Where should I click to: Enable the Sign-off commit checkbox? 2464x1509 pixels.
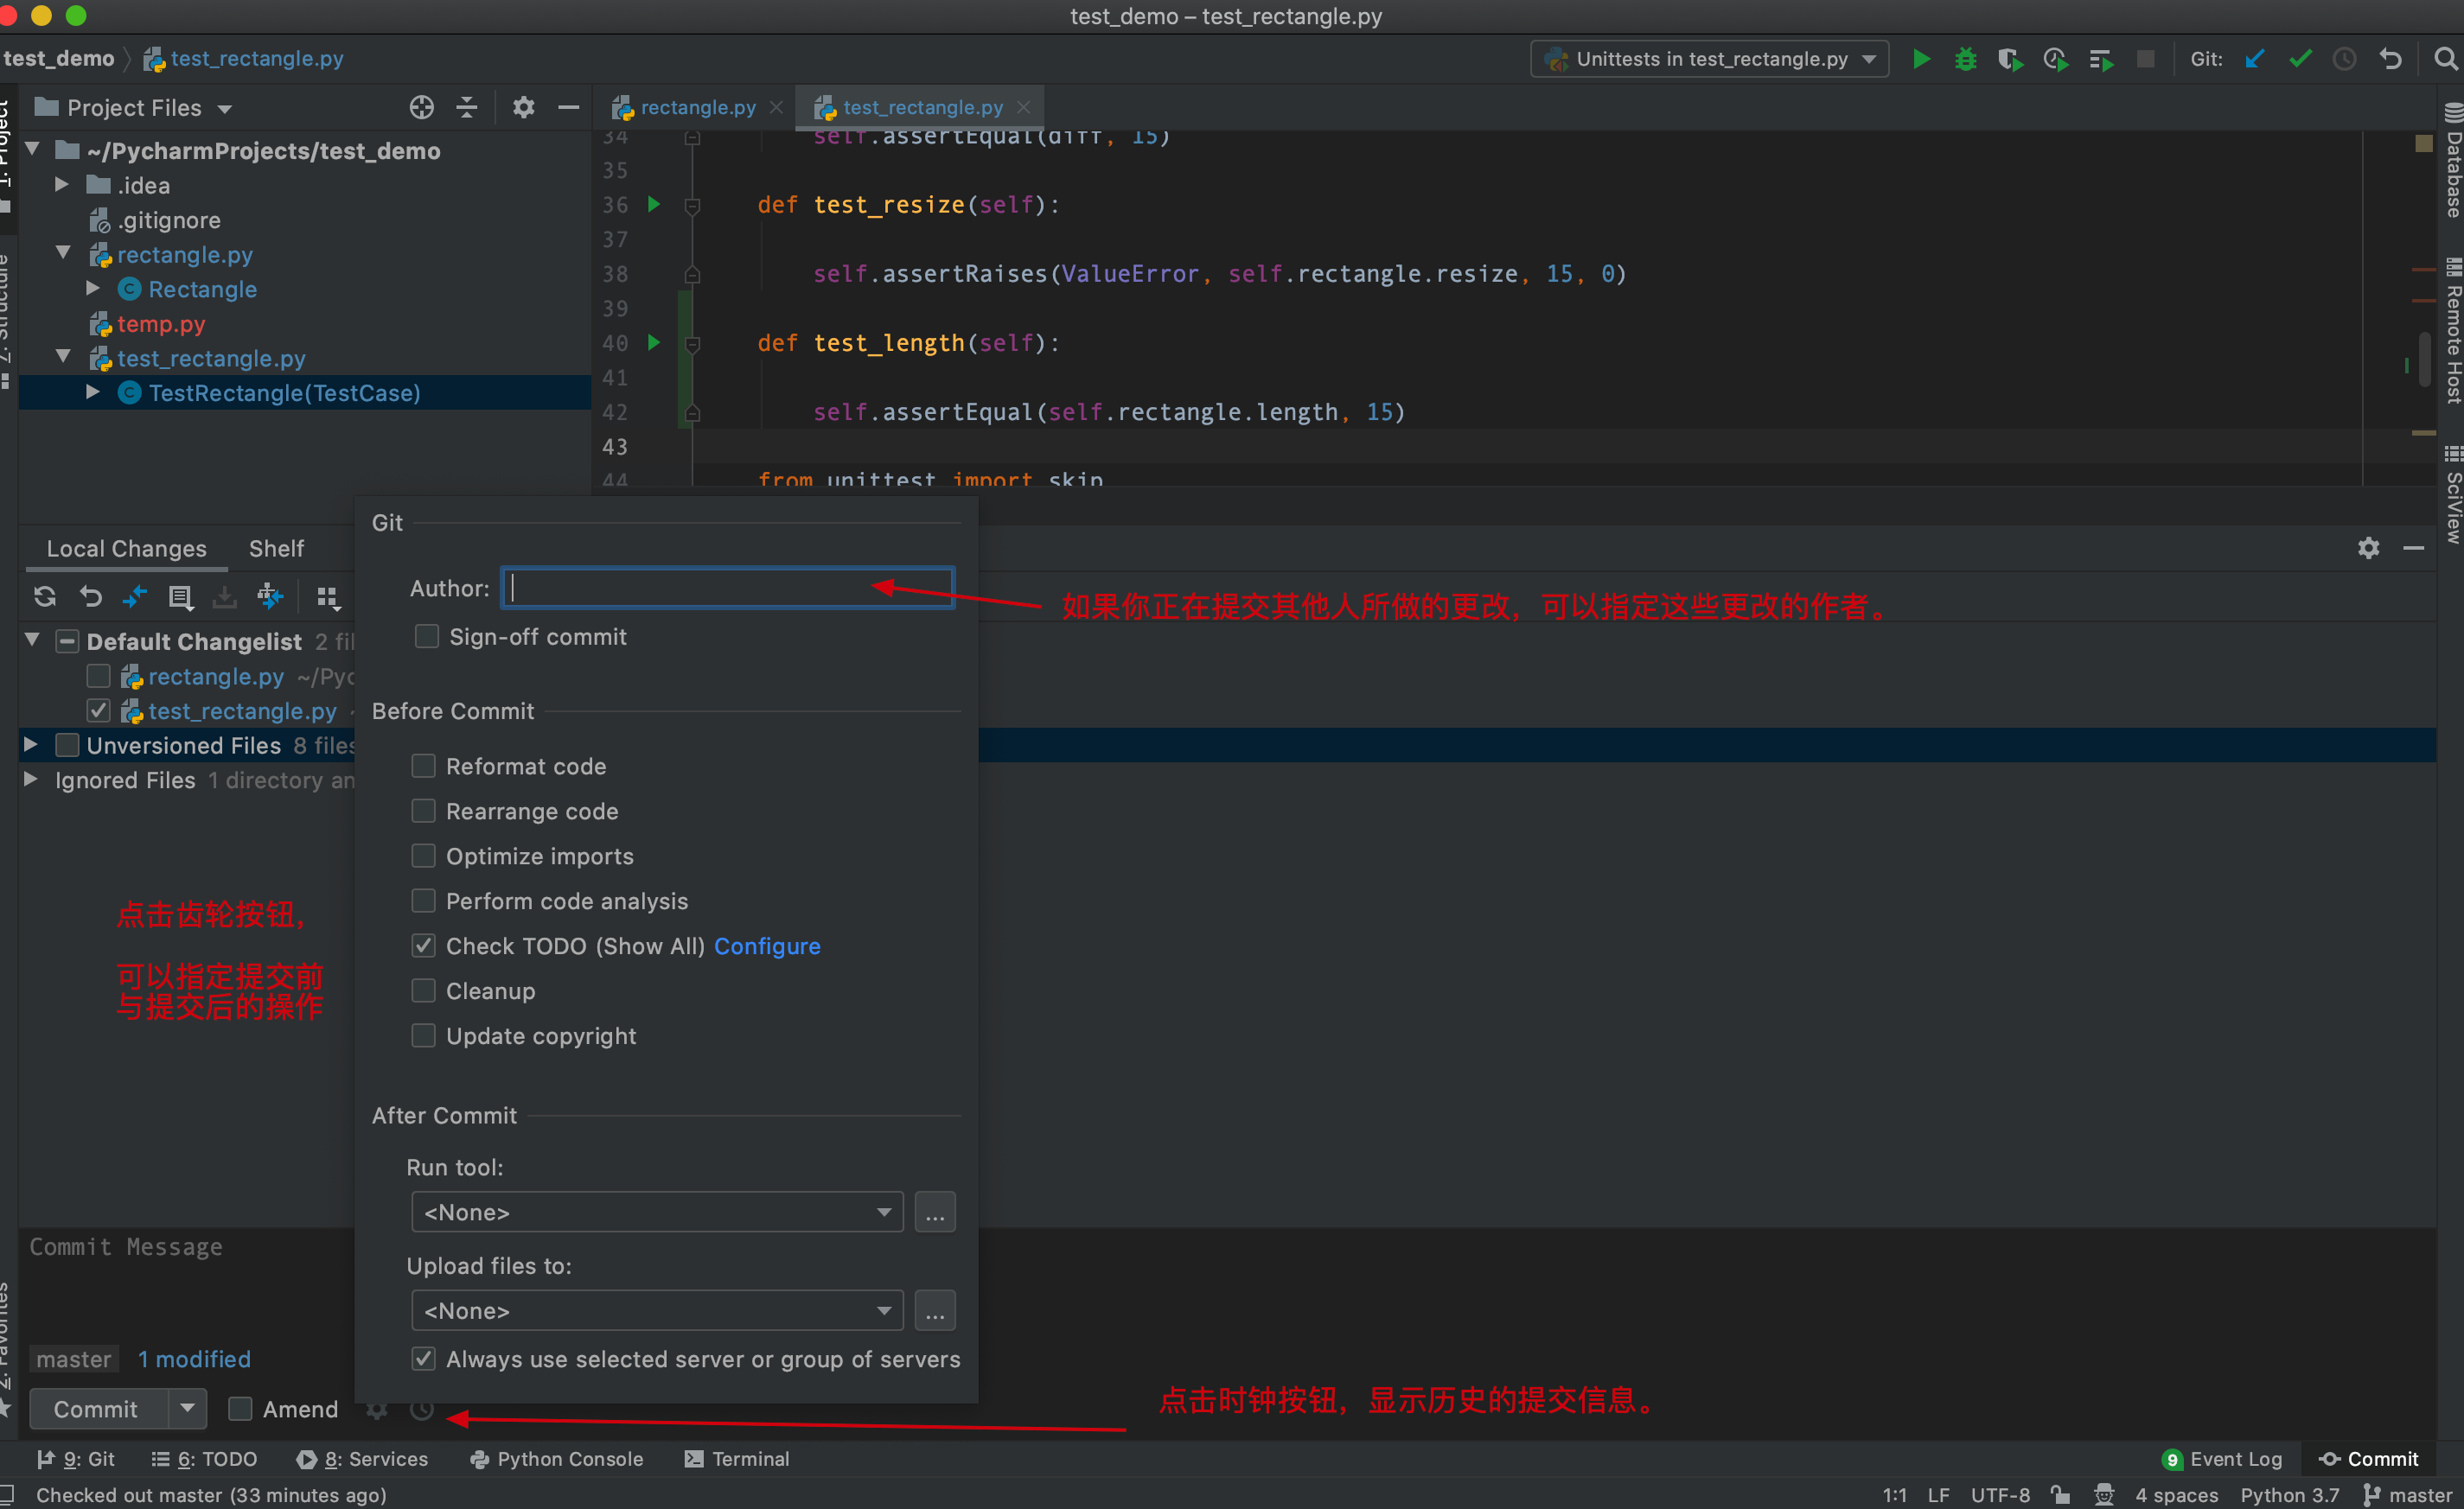(427, 637)
